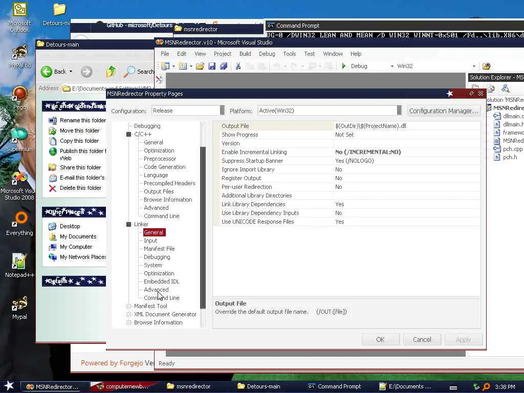
Task: Click the Cancel button
Action: point(422,340)
